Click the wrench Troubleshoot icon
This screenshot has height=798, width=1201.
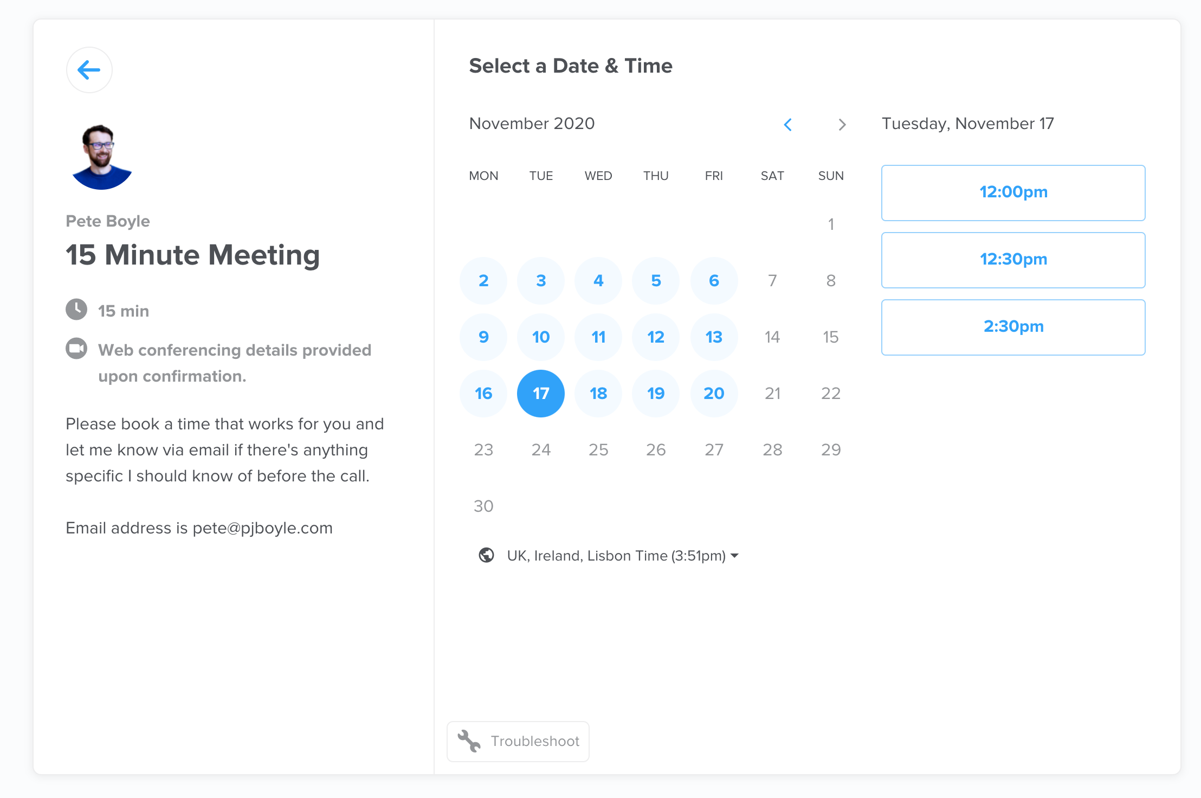point(469,741)
